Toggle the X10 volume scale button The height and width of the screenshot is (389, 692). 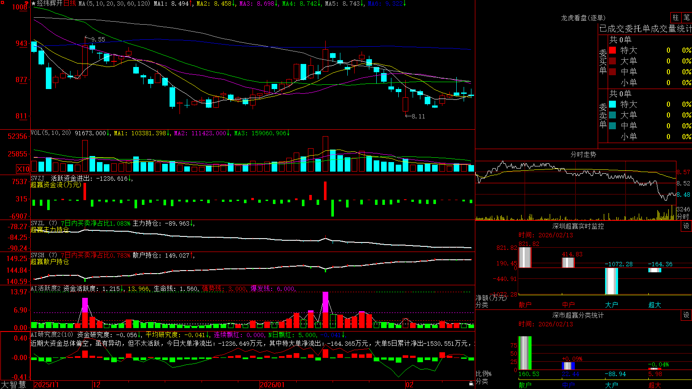pos(23,169)
